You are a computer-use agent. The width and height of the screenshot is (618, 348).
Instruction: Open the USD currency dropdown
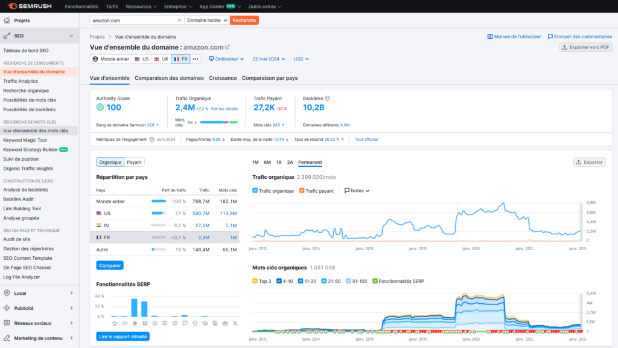click(301, 59)
